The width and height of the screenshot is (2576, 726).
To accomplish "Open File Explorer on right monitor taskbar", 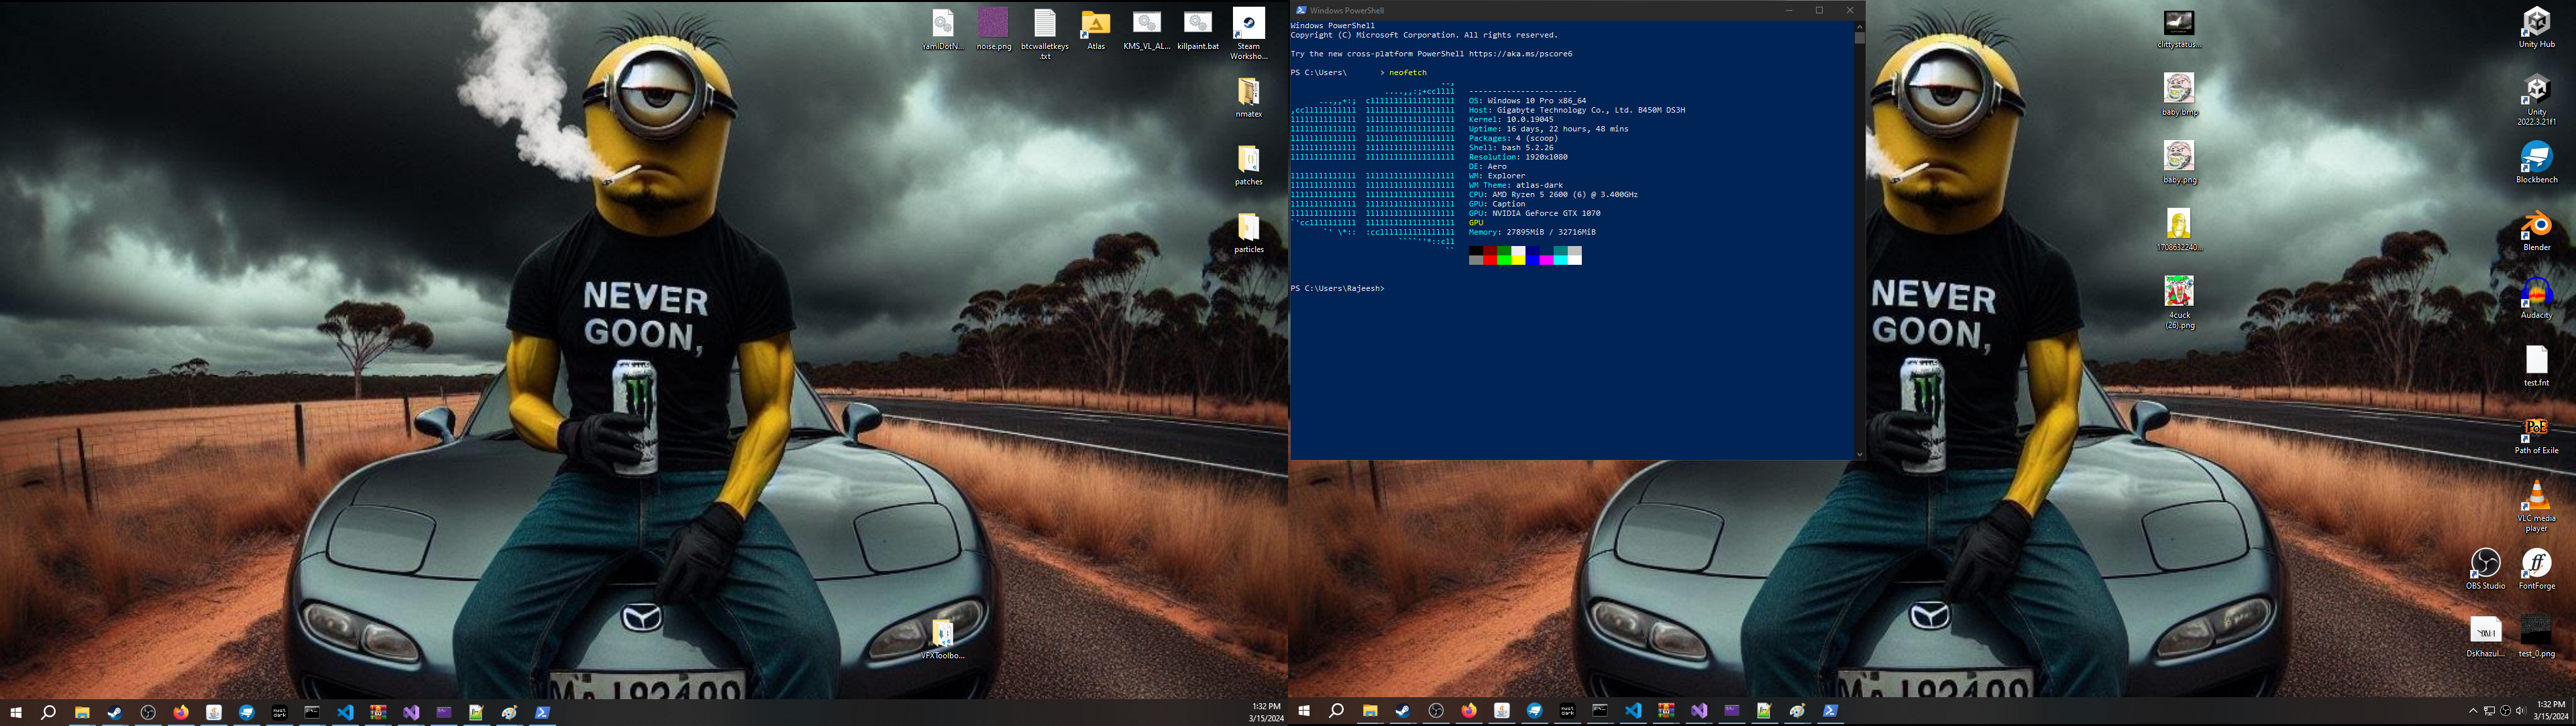I will click(1370, 711).
